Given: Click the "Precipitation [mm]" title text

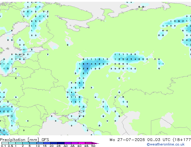Looking at the screenshot, I should click(20, 140).
